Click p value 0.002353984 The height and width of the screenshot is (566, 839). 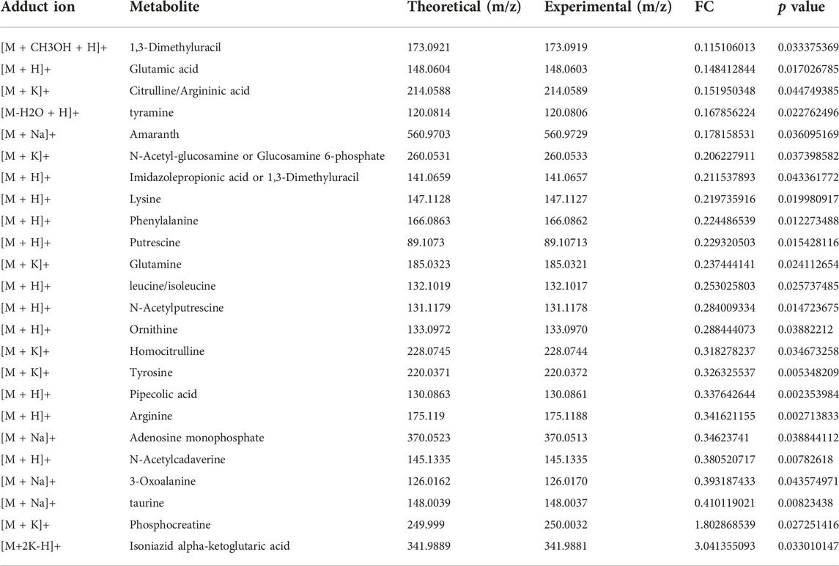coord(808,394)
